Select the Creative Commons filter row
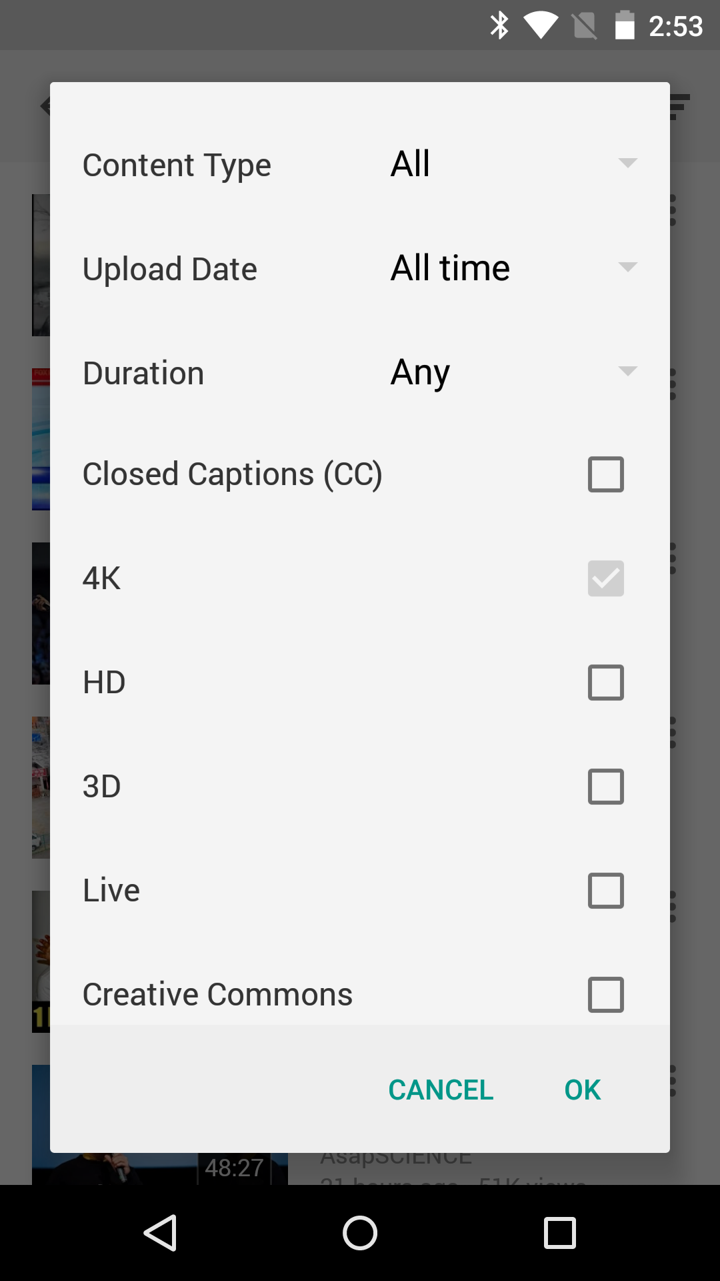Screen dimensions: 720x1281 pyautogui.click(x=360, y=995)
